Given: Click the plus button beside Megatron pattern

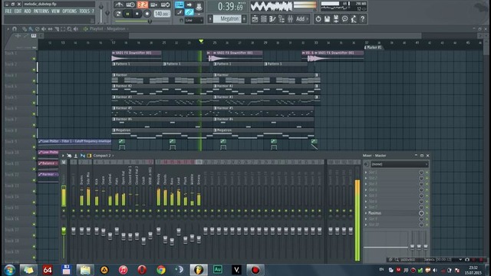Looking at the screenshot, I should 244,18.
